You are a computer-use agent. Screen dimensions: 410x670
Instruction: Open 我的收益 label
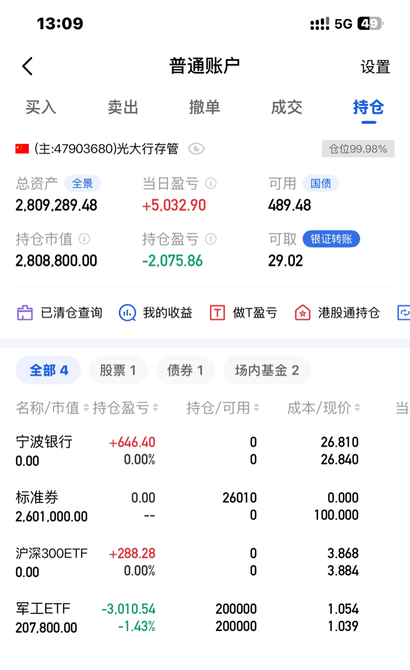(x=168, y=313)
